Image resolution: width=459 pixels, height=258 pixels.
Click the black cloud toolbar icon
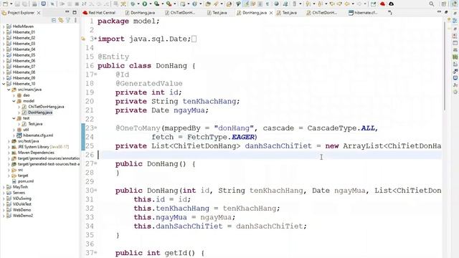click(391, 4)
